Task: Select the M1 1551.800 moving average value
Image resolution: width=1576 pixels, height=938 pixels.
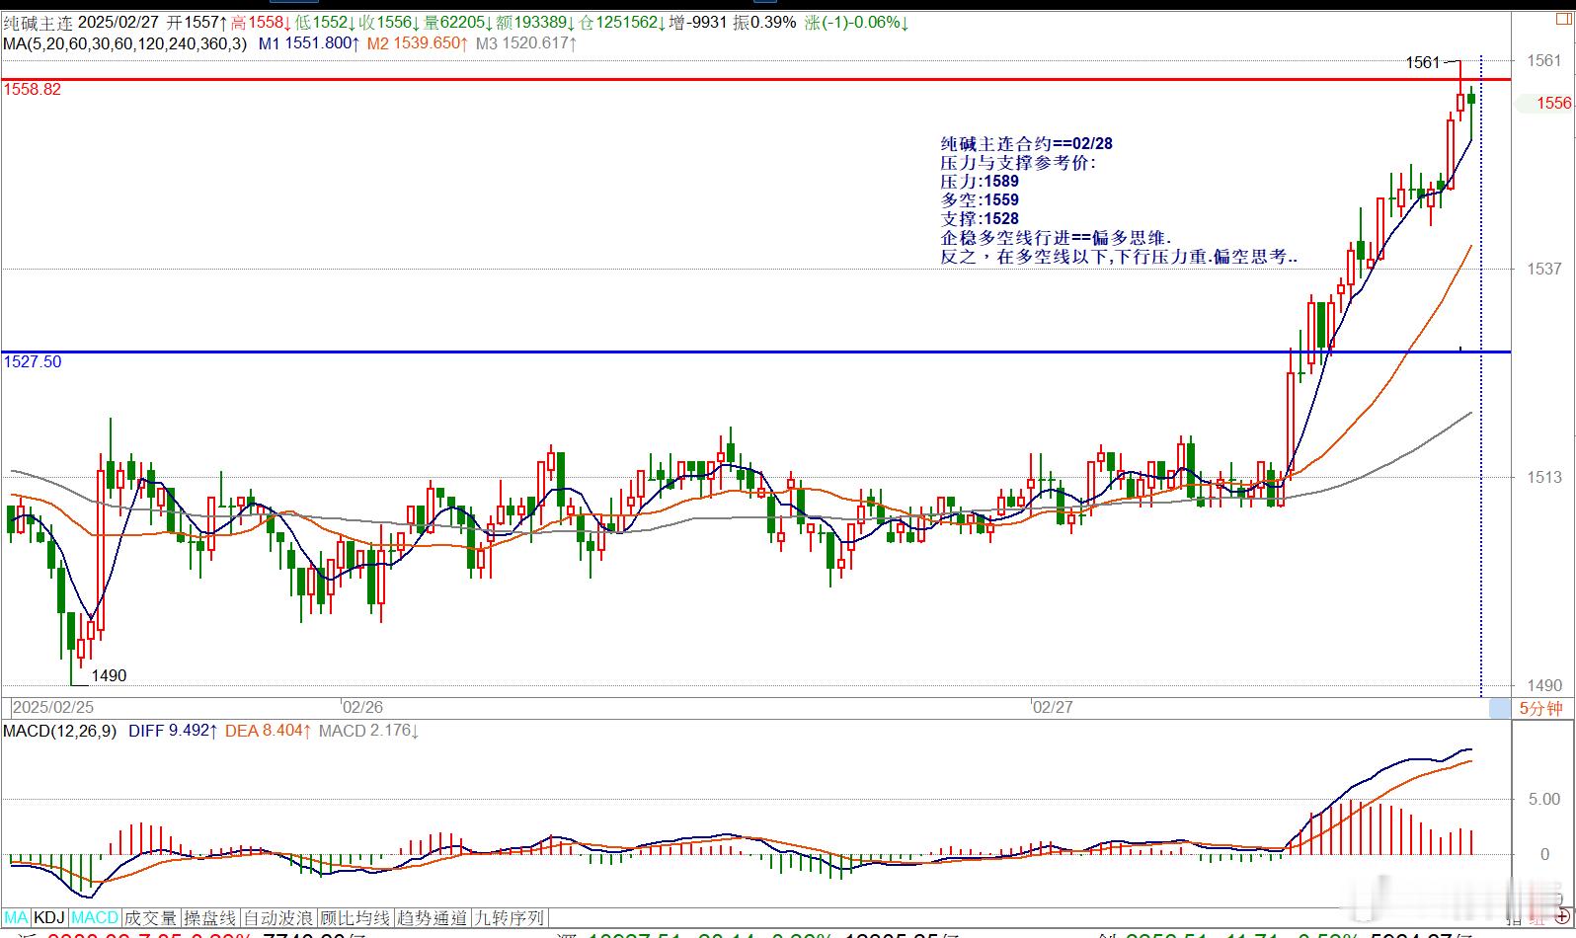Action: (x=309, y=43)
